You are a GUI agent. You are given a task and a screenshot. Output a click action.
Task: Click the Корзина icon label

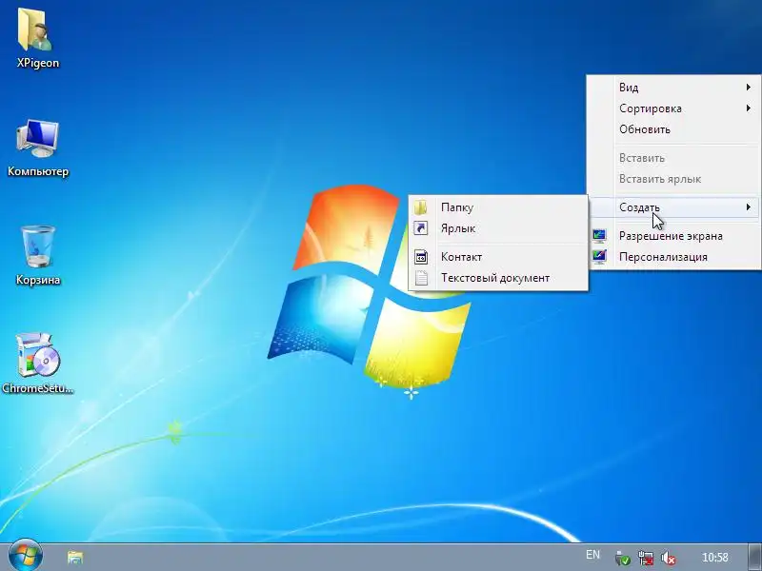[x=38, y=280]
